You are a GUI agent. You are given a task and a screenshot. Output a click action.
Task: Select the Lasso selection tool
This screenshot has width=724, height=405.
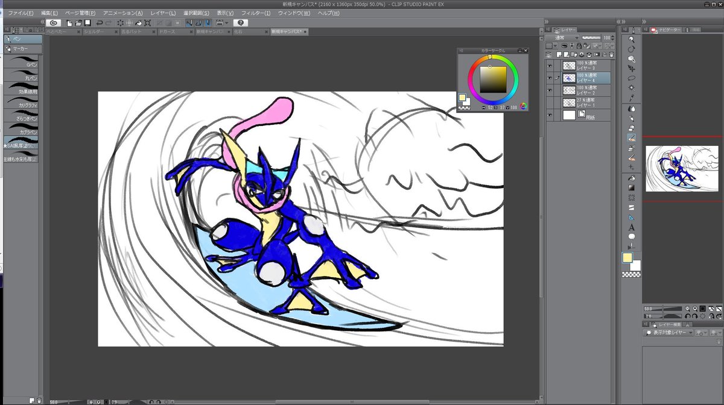632,78
